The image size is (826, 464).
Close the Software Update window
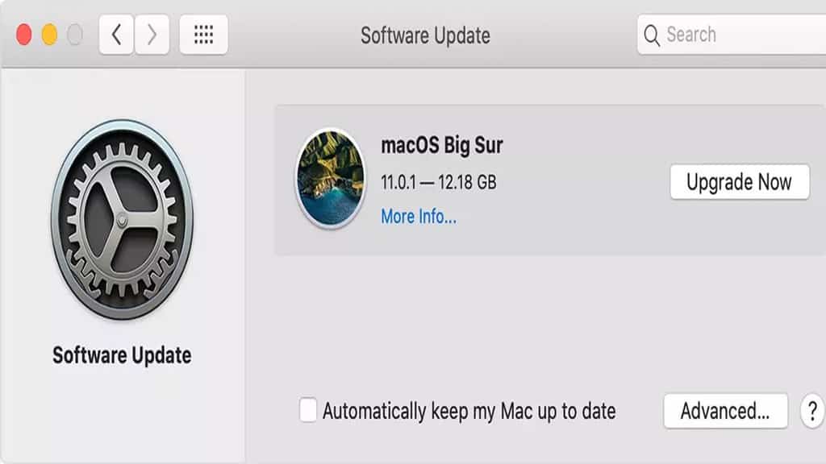[x=24, y=35]
